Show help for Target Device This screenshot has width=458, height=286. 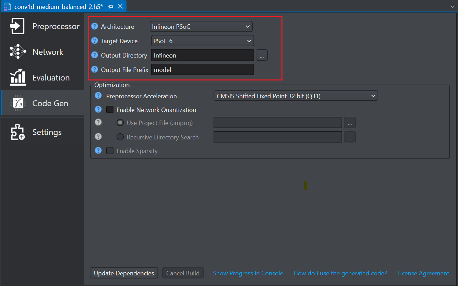[x=95, y=41]
